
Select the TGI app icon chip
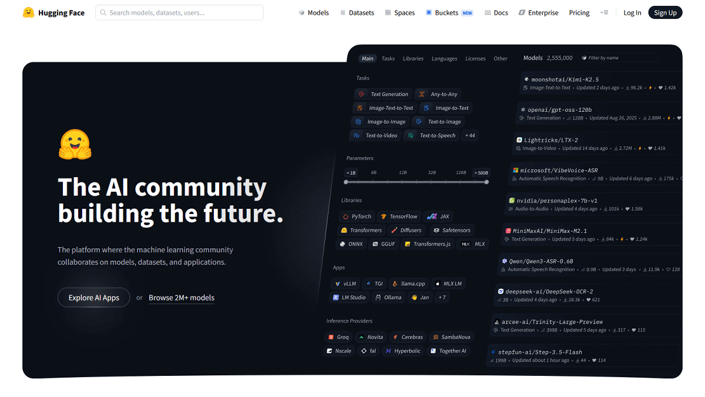click(374, 283)
